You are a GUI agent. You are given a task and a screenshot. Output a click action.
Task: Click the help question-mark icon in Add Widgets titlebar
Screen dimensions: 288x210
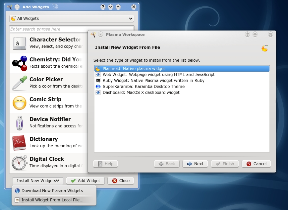(103, 7)
